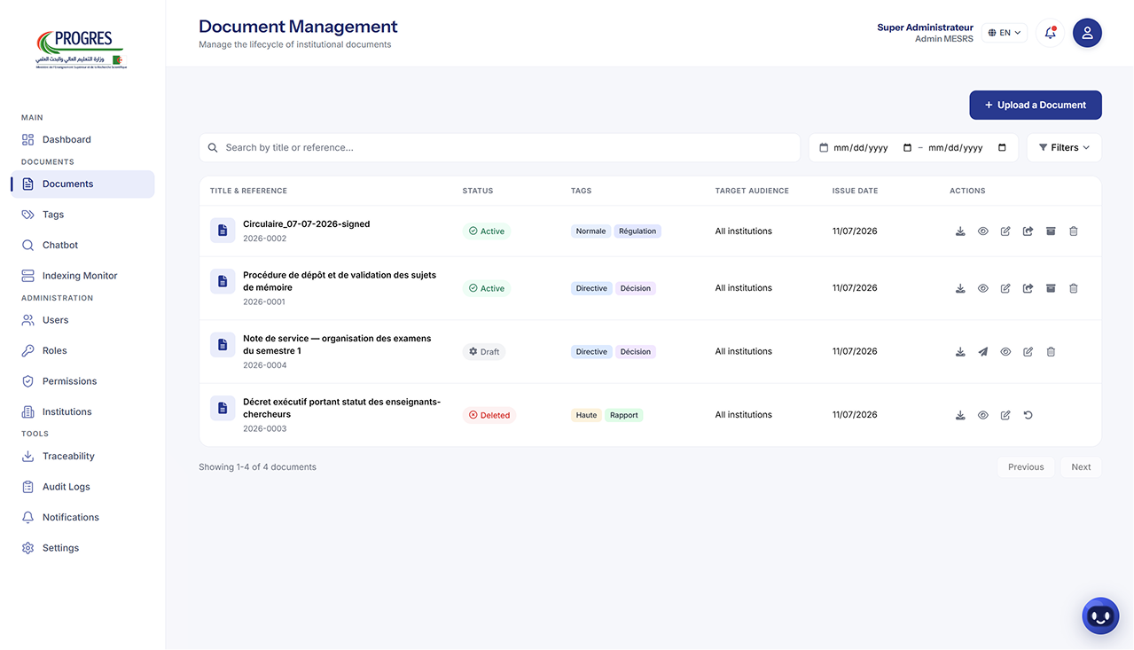This screenshot has height=650, width=1134.
Task: Share the Circulaire_07-07-2026-signed document
Action: click(x=1028, y=231)
